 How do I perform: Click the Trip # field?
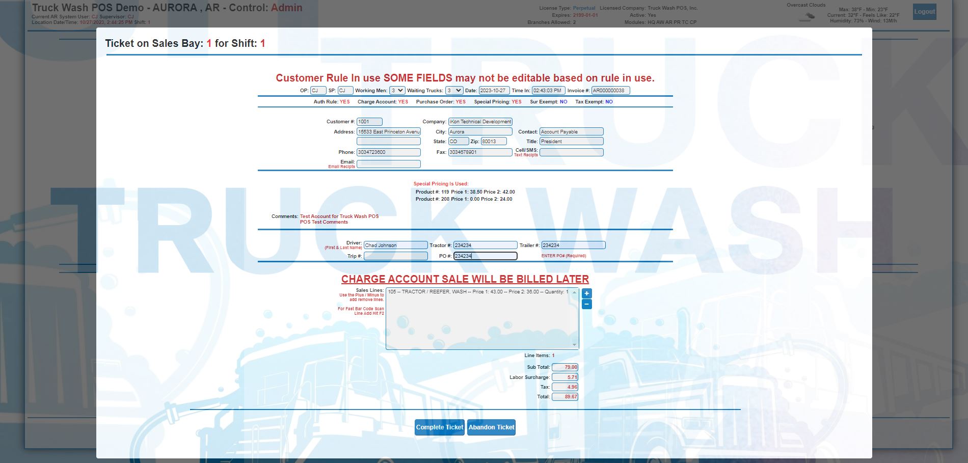click(396, 256)
